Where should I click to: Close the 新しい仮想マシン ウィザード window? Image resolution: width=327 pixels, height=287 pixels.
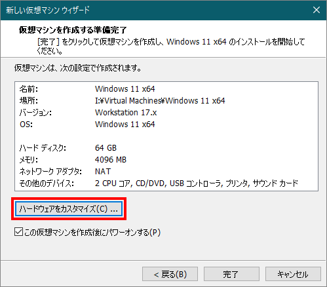pyautogui.click(x=317, y=10)
